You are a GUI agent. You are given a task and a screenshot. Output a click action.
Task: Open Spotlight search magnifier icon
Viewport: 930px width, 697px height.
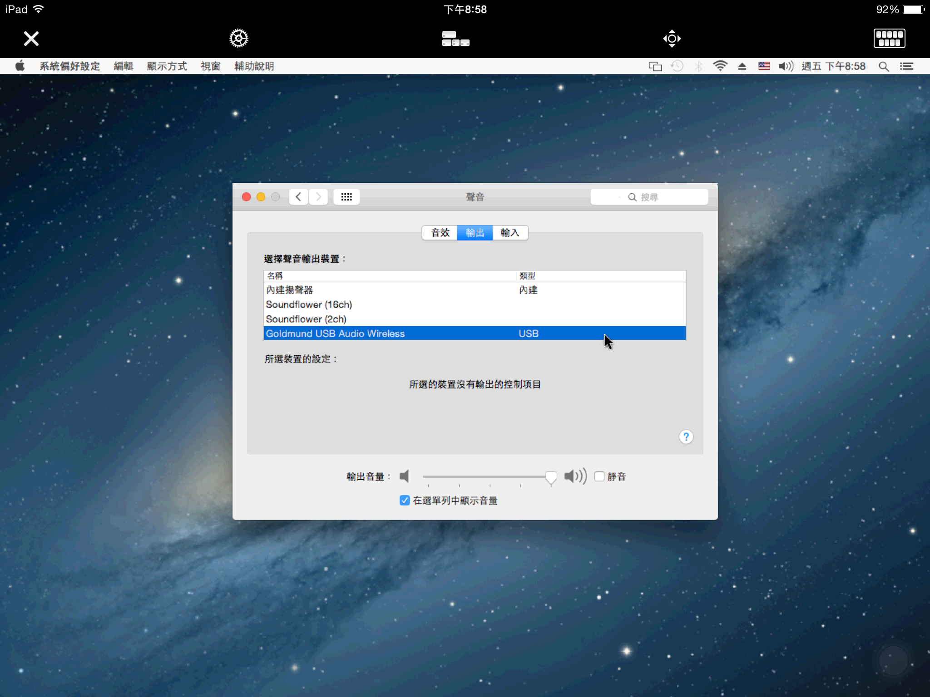coord(884,66)
